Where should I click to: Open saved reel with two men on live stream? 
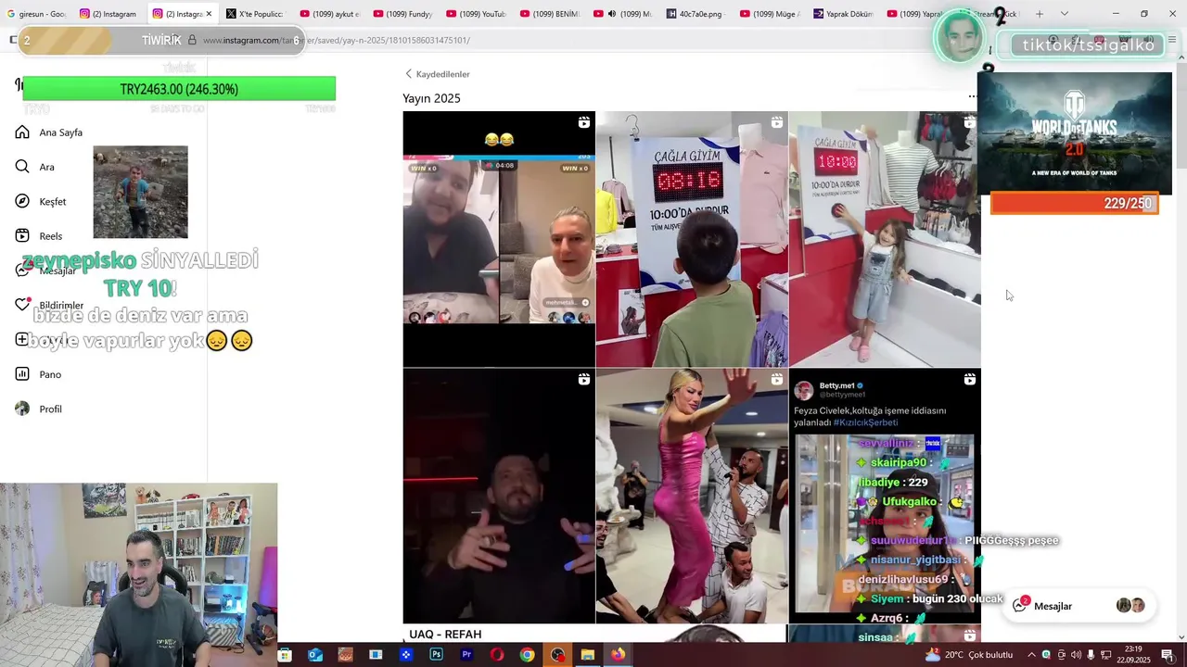click(499, 239)
